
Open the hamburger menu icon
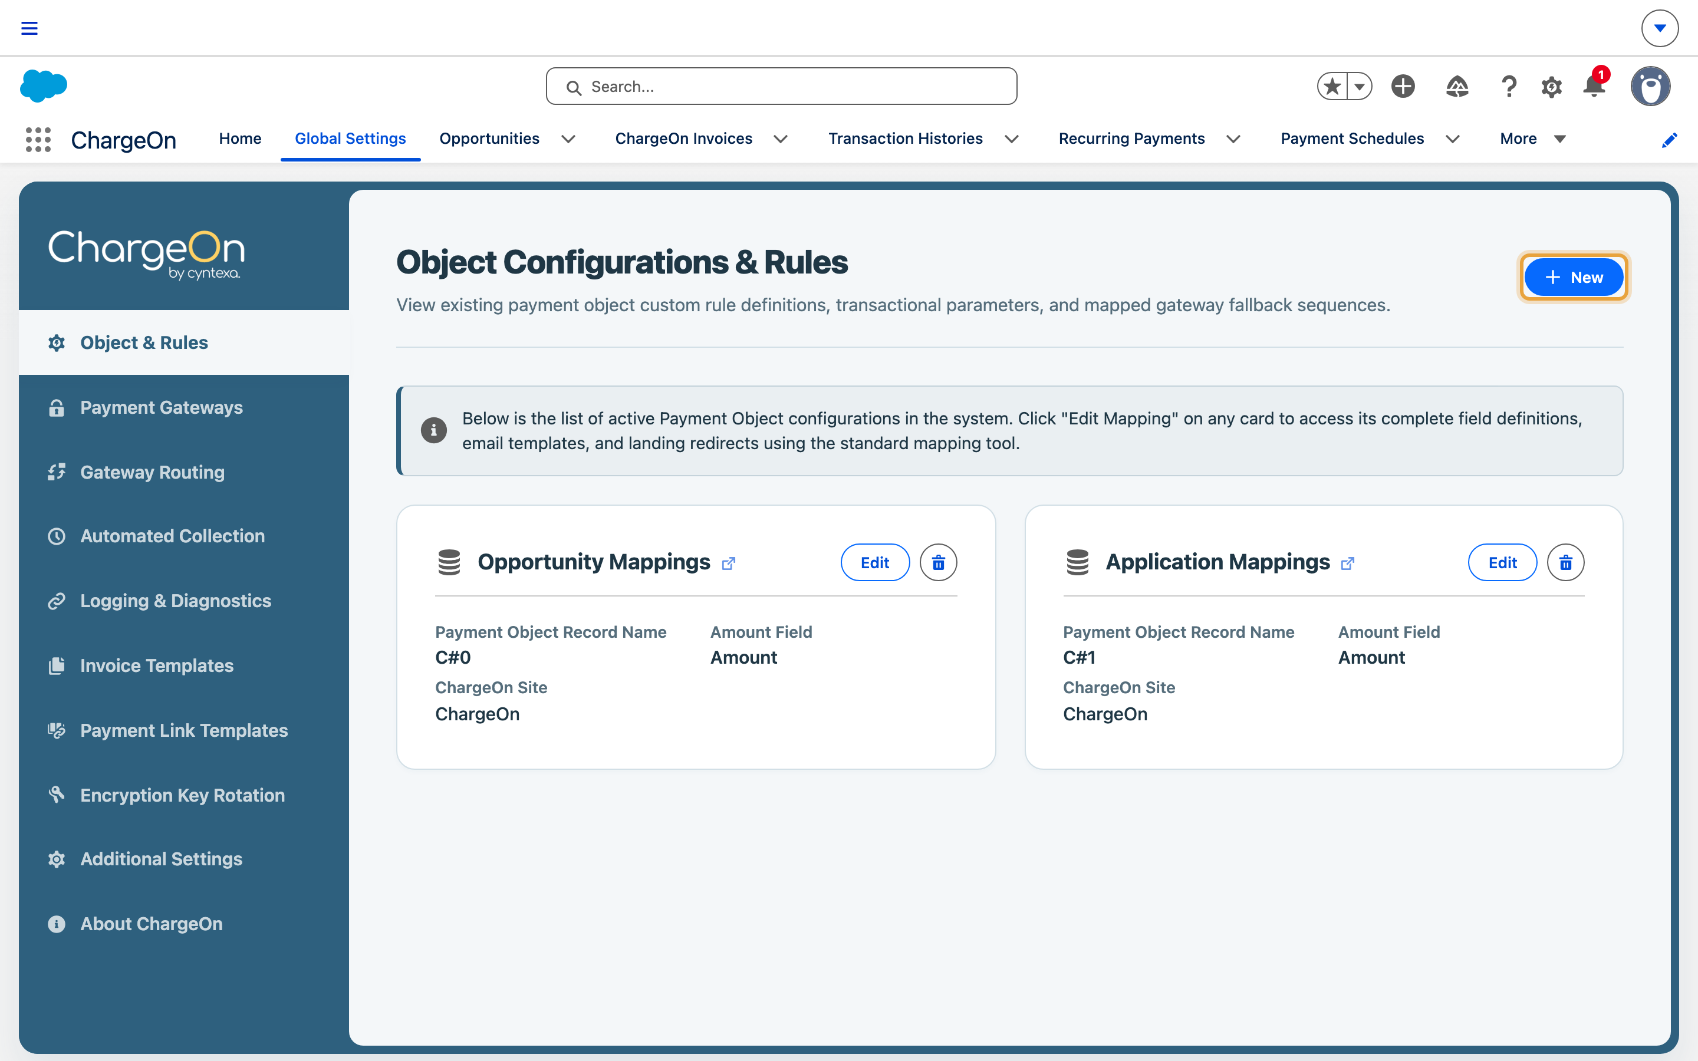pyautogui.click(x=29, y=28)
